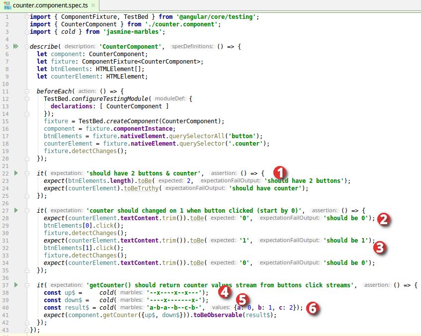Click the fold end marker at line 20
Image resolution: width=421 pixels, height=336 pixels.
(x=27, y=159)
